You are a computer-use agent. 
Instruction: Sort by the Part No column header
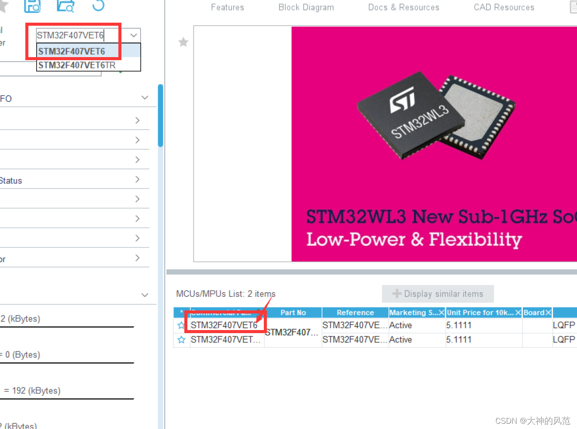293,313
